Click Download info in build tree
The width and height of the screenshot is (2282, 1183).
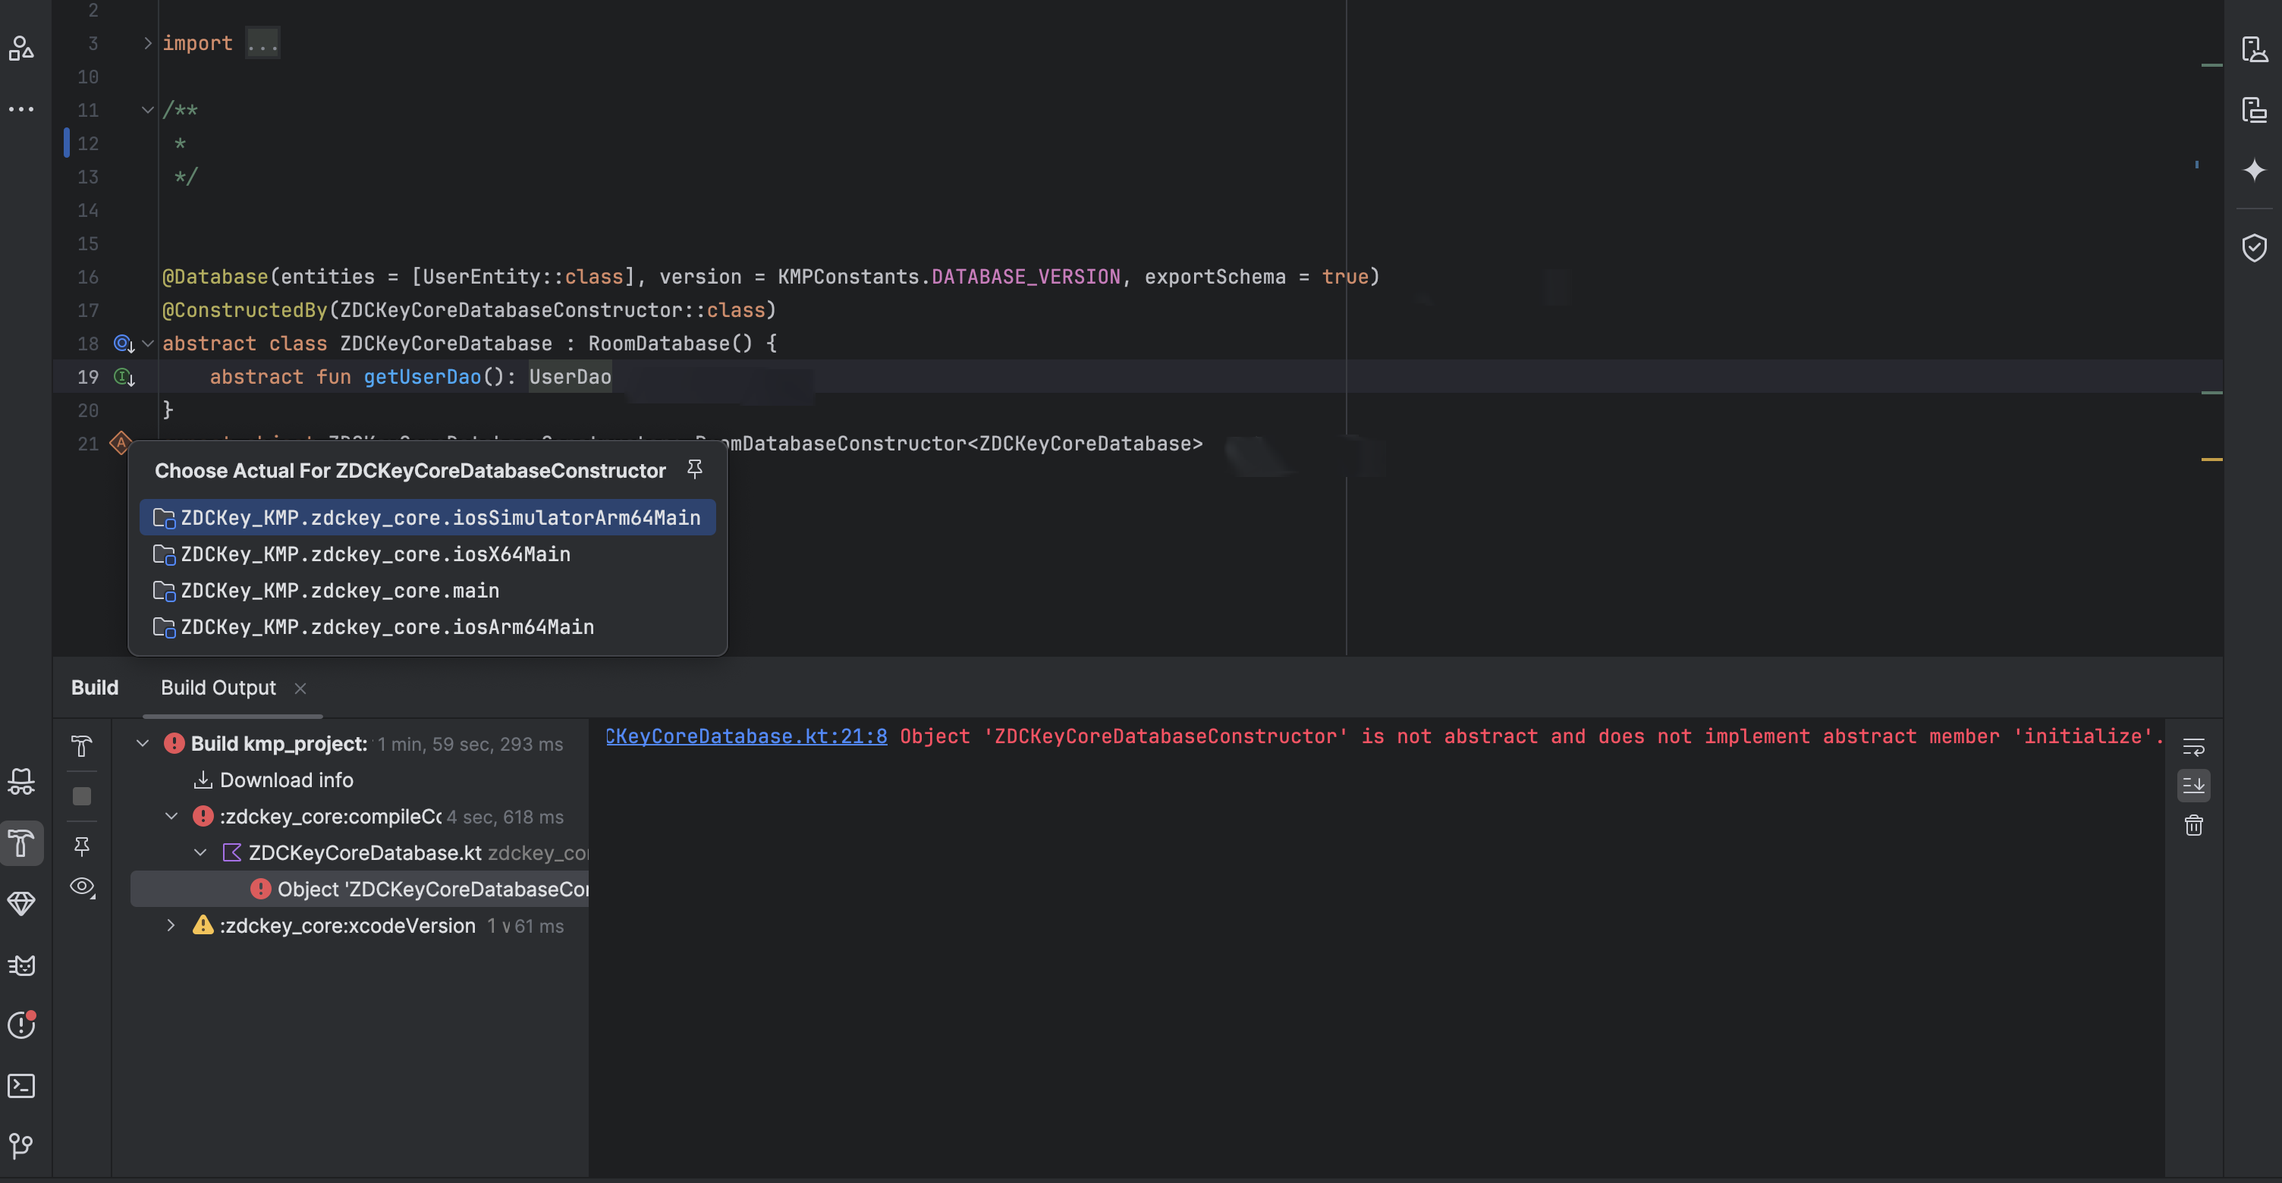(285, 780)
